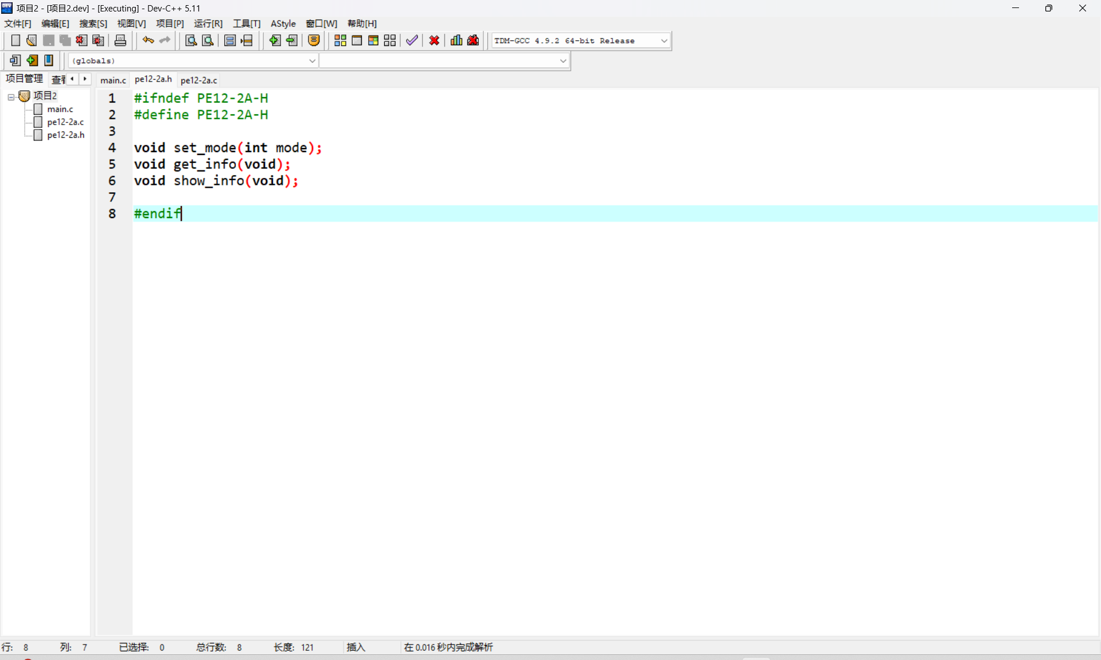Click the Print icon
The image size is (1101, 660).
120,40
